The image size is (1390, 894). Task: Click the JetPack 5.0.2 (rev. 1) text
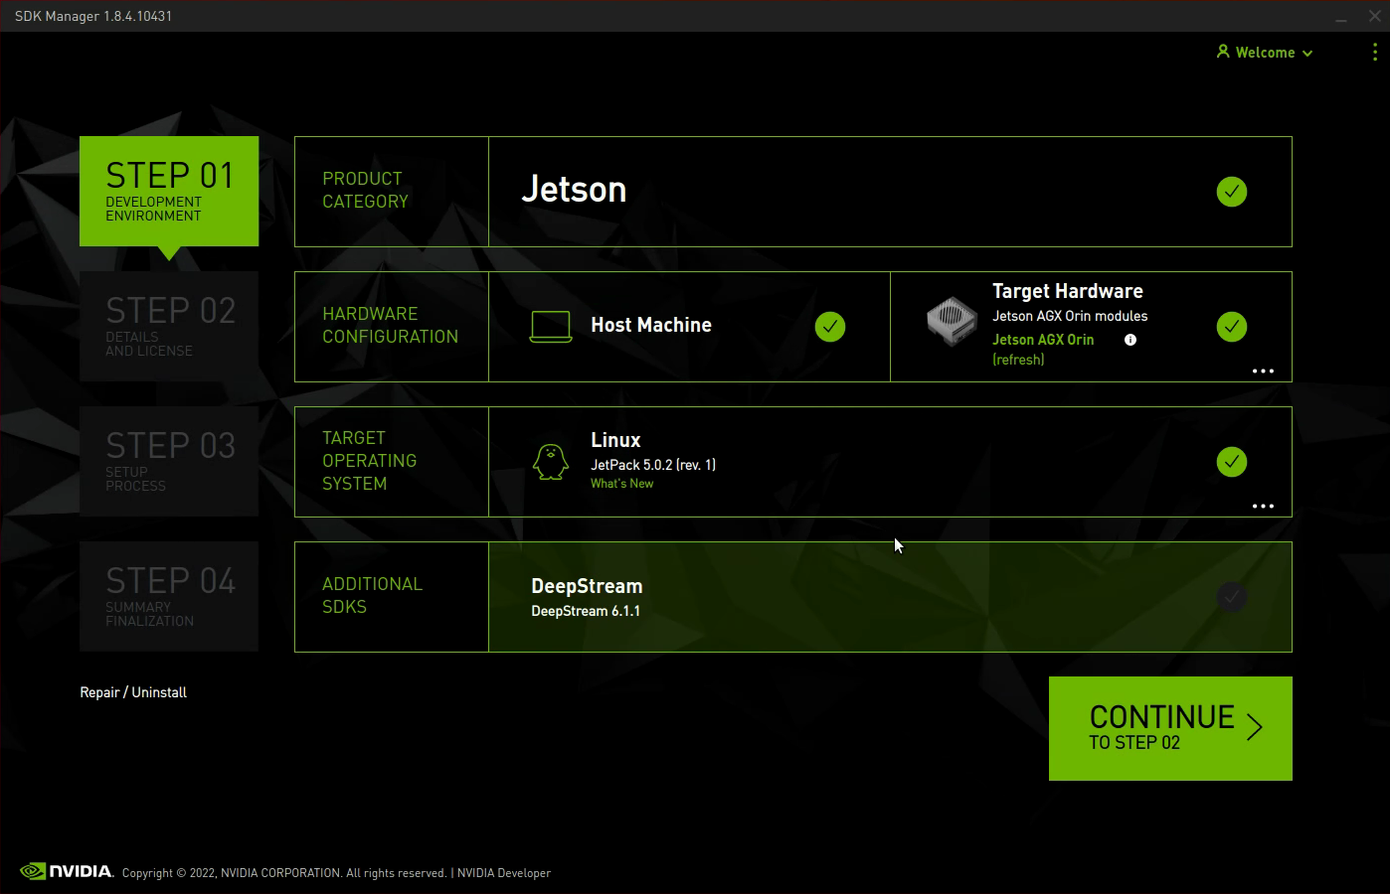pyautogui.click(x=653, y=465)
